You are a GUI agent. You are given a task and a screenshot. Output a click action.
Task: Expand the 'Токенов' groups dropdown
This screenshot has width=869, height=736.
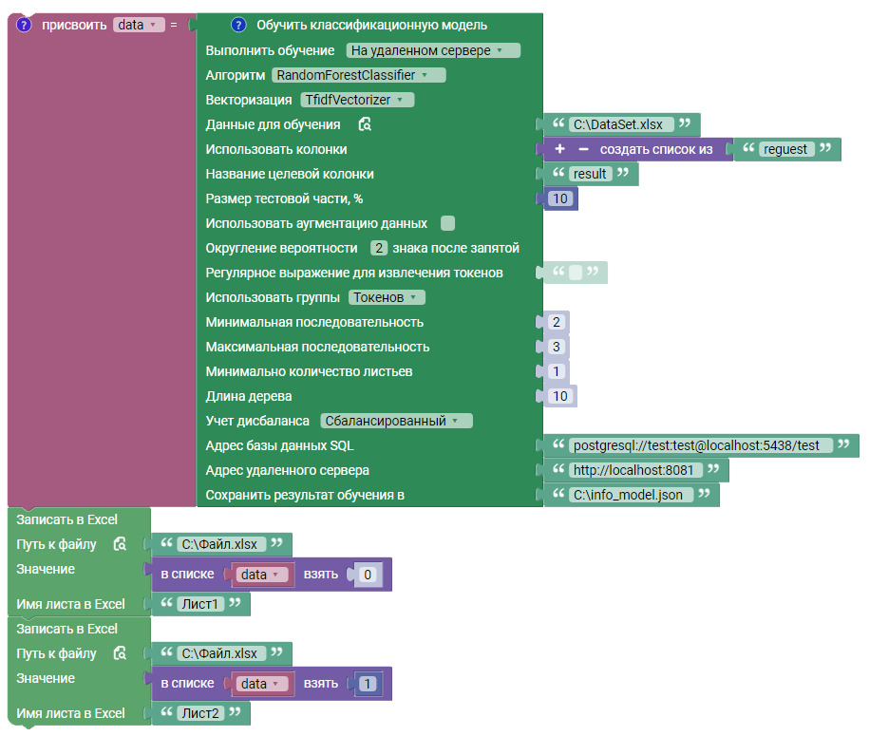click(x=387, y=297)
